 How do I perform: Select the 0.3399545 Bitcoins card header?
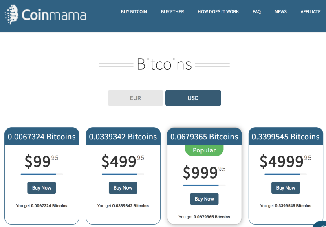286,137
